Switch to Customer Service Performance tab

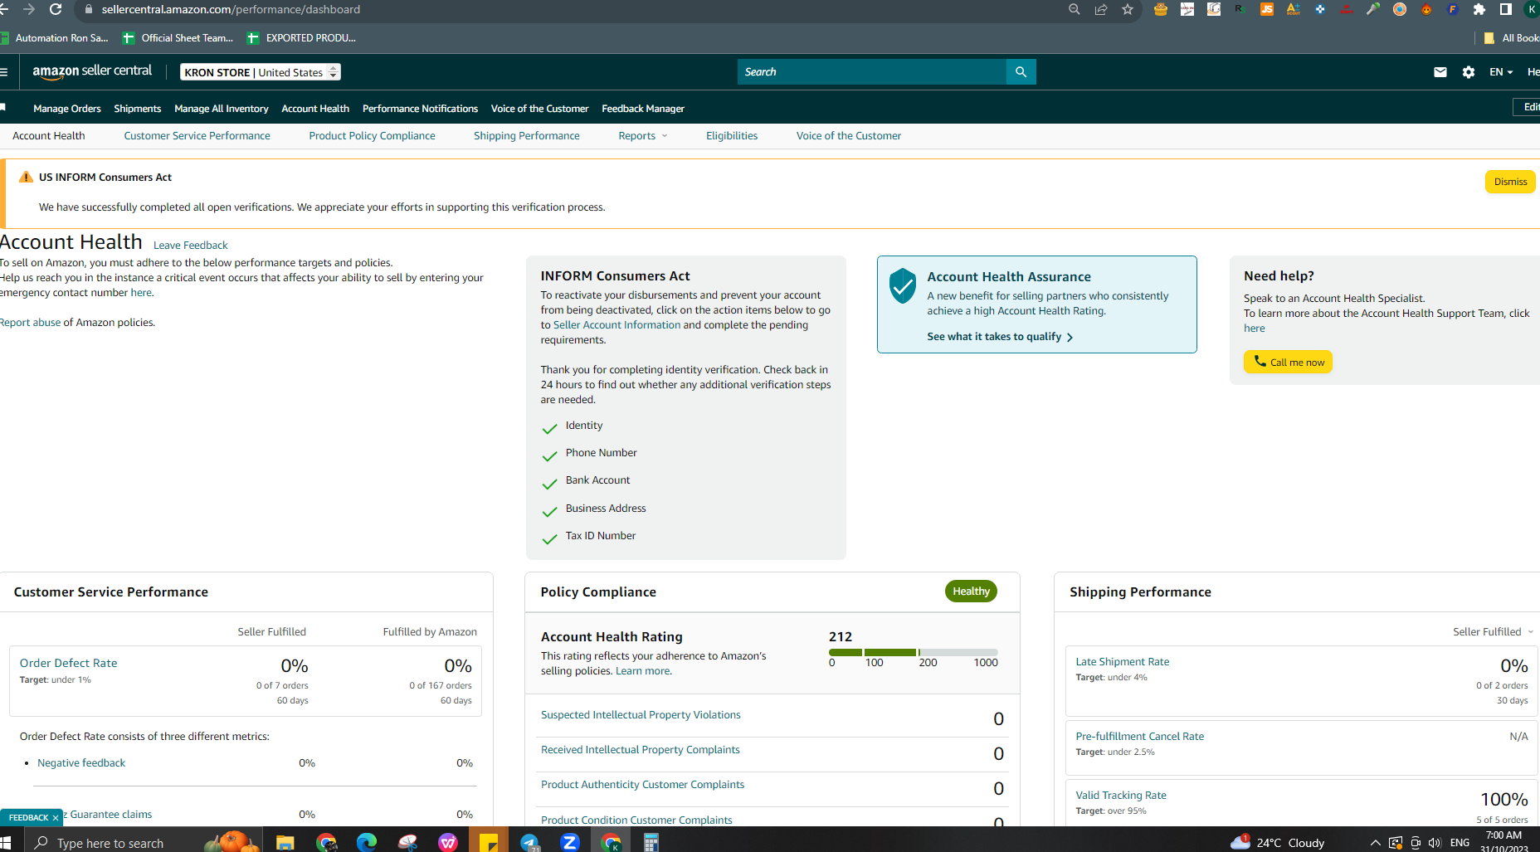(197, 136)
